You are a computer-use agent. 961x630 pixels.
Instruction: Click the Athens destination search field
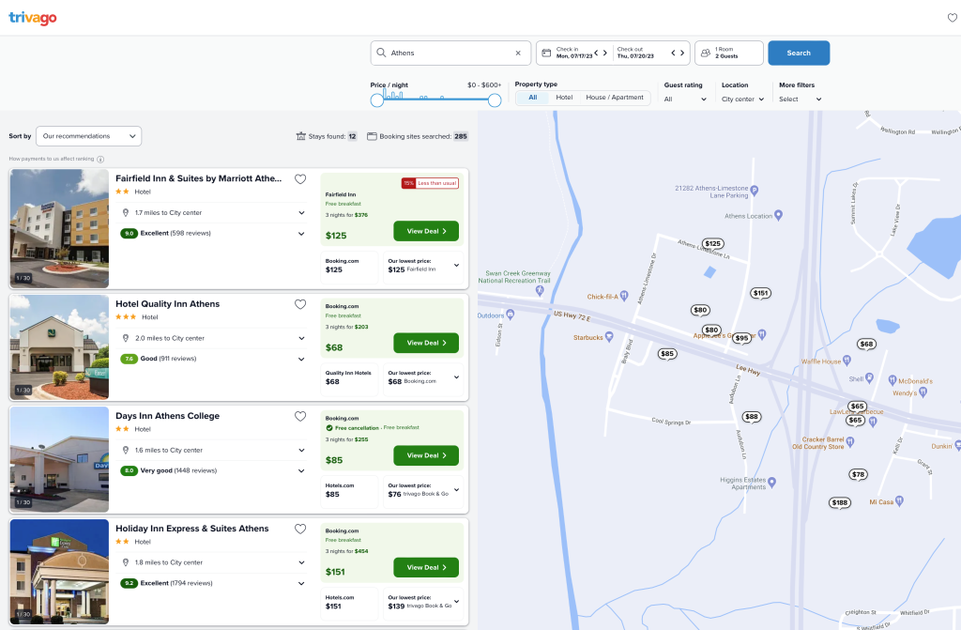(450, 54)
